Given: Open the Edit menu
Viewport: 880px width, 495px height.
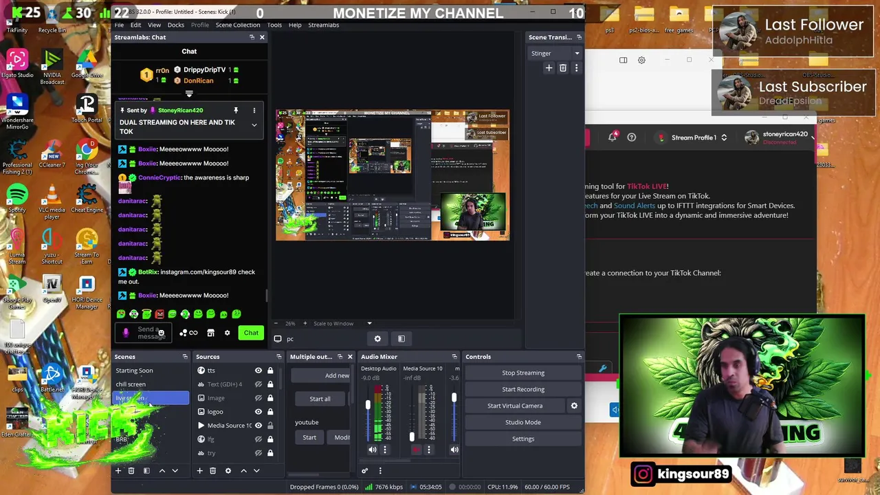Looking at the screenshot, I should click(136, 25).
